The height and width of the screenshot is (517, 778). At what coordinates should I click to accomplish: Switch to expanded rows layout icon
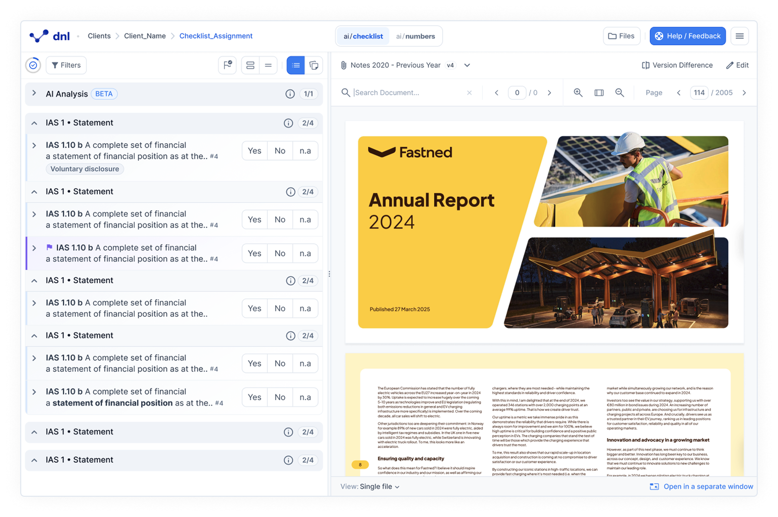coord(250,65)
